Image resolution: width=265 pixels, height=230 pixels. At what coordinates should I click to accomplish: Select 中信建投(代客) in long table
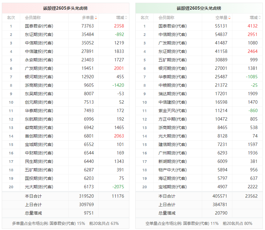(39, 51)
